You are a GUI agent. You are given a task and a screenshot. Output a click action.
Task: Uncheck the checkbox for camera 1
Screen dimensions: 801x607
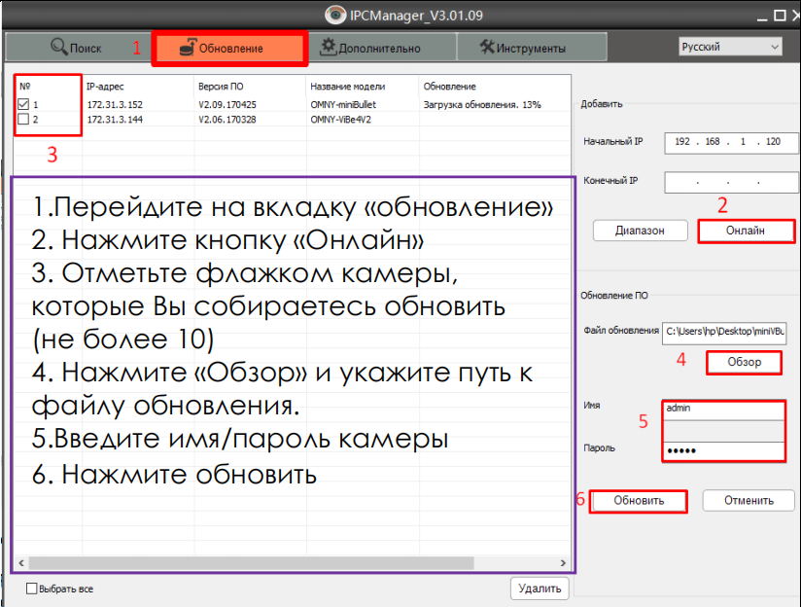(23, 104)
